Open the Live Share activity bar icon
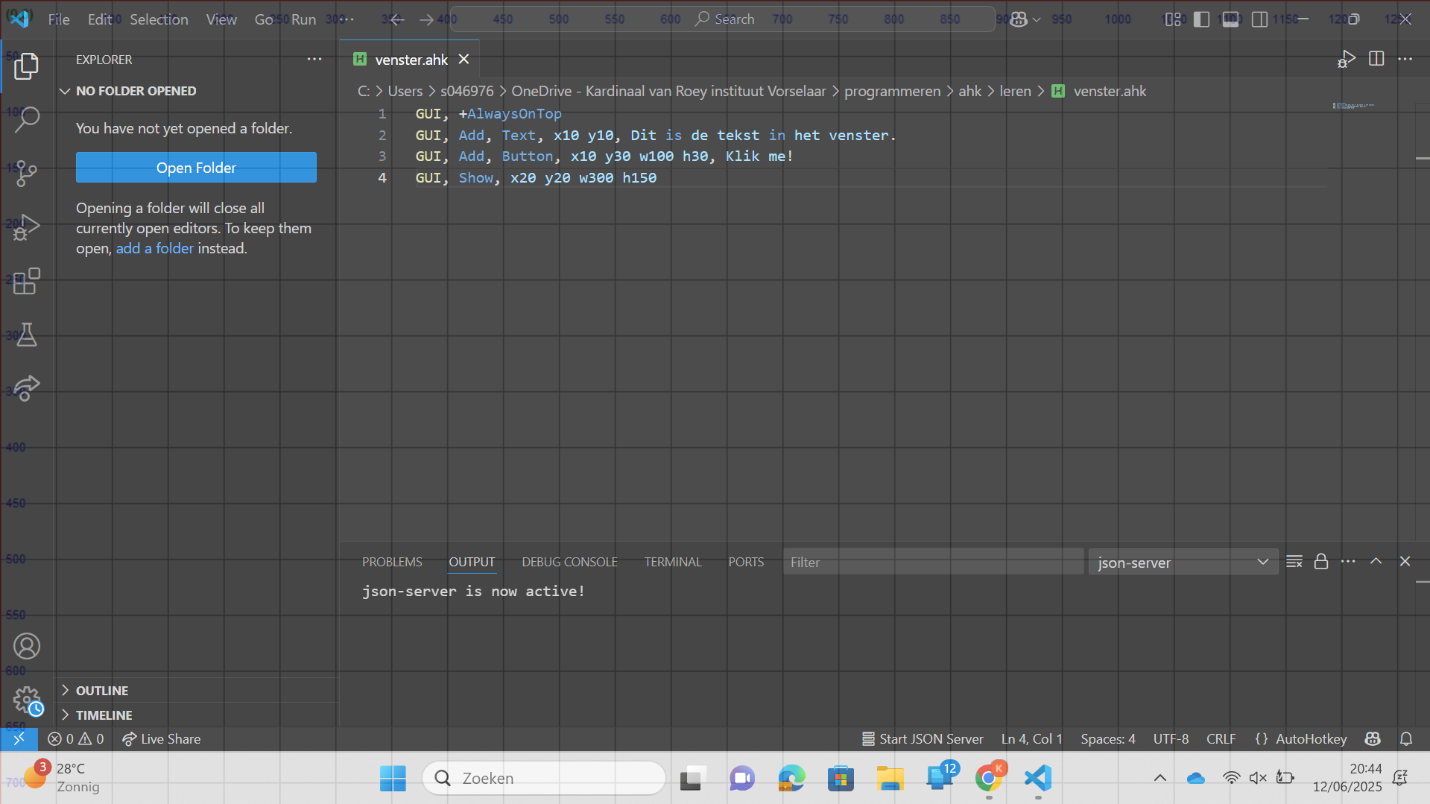 27,388
